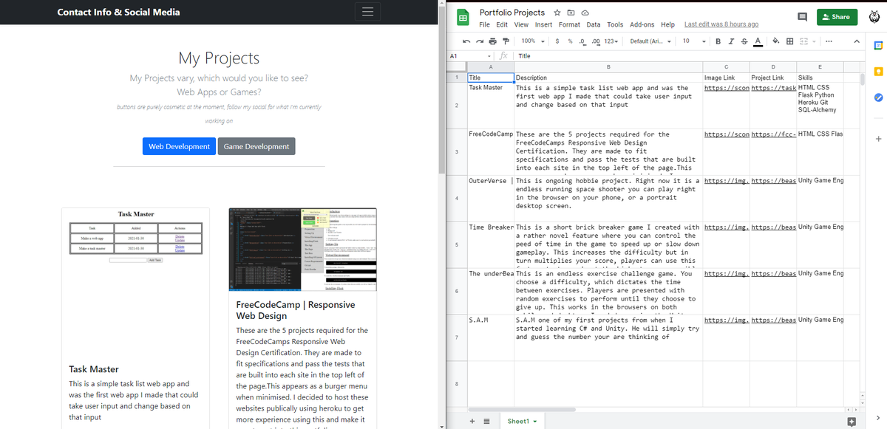Open the Data menu

point(594,24)
